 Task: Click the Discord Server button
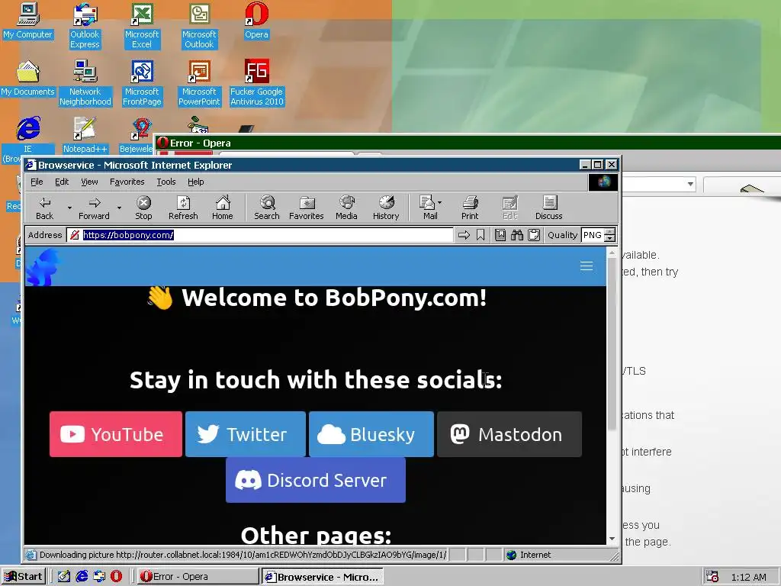tap(316, 480)
